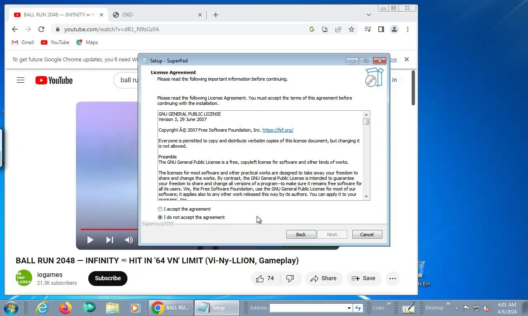Screen dimensions: 528x316
Task: Launch Firefox from taskbar
Action: click(x=65, y=307)
